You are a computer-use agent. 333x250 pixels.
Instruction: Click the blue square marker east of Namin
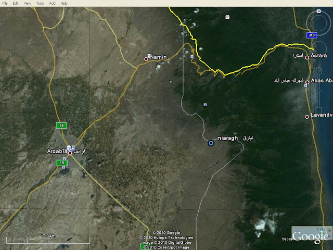coord(192,57)
